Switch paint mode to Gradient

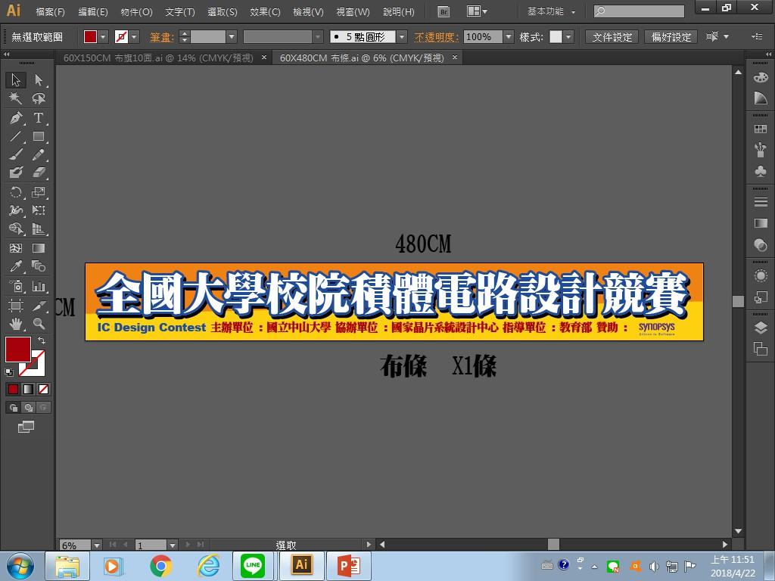(28, 389)
